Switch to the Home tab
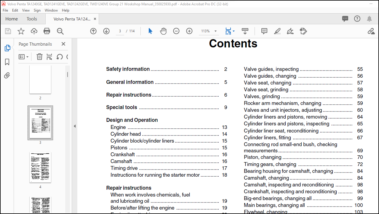The width and height of the screenshot is (379, 214). [12, 19]
